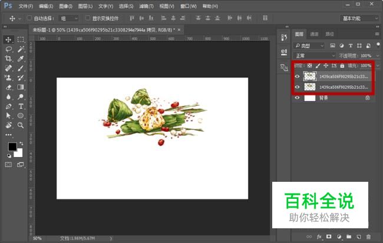Select the Hand tool

(8, 125)
